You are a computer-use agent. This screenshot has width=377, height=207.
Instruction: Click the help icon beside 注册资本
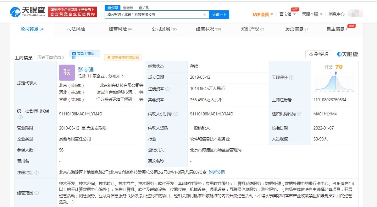[168, 89]
